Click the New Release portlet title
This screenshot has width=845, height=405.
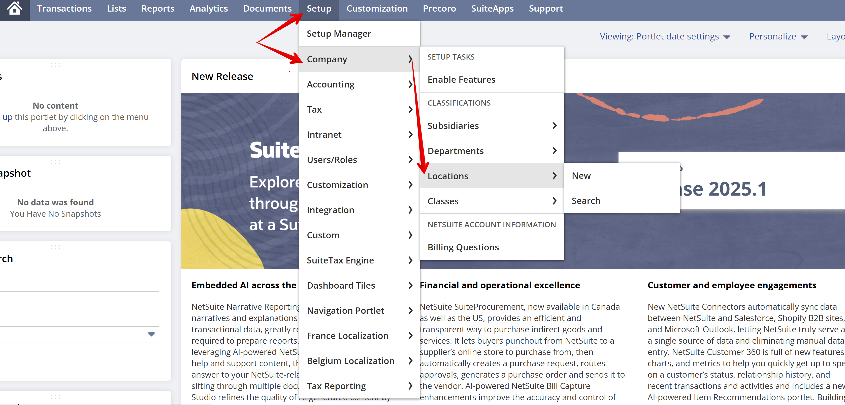coord(222,76)
